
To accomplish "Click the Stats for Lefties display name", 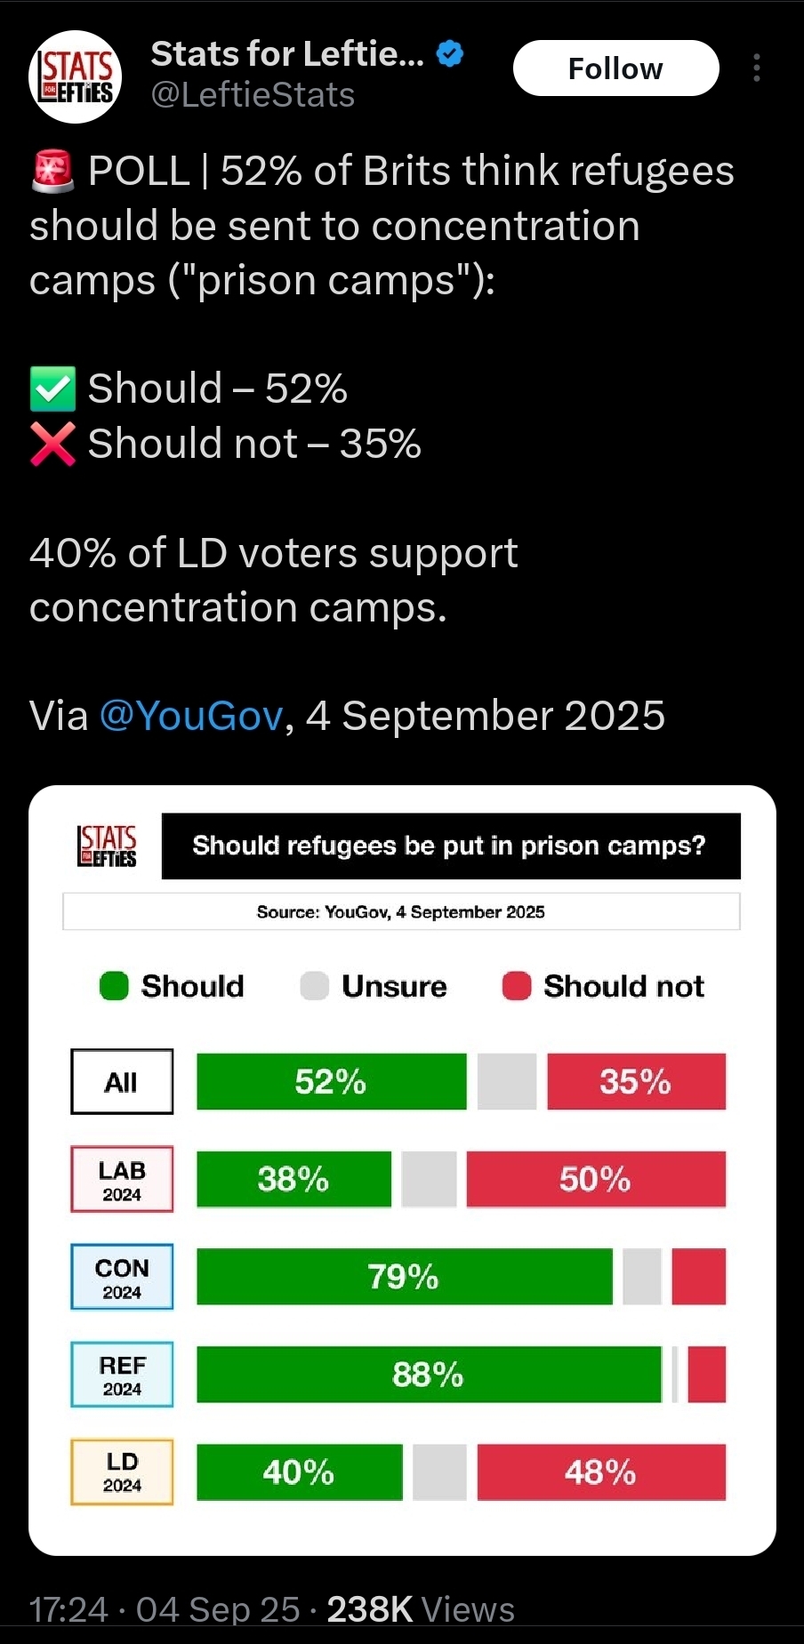I will [287, 54].
